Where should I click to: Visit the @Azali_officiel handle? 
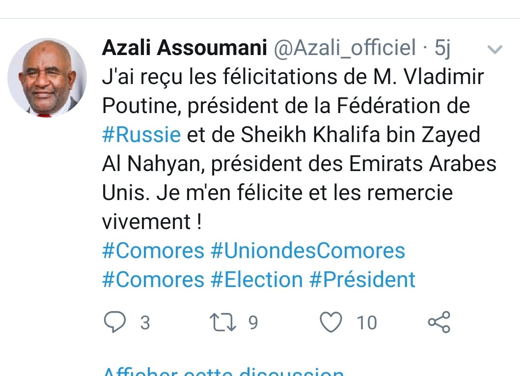345,48
